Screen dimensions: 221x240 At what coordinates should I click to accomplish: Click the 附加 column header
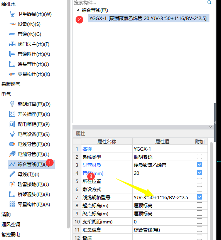(200, 141)
